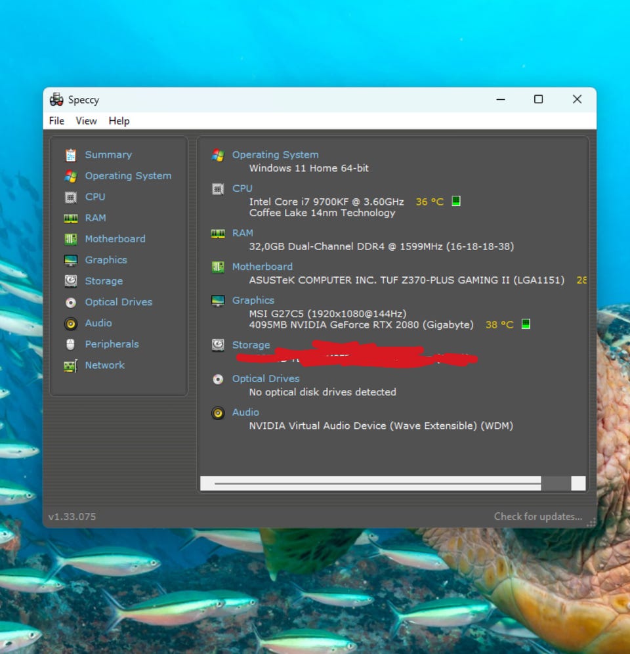Click the Optical Drives disc icon

[71, 302]
